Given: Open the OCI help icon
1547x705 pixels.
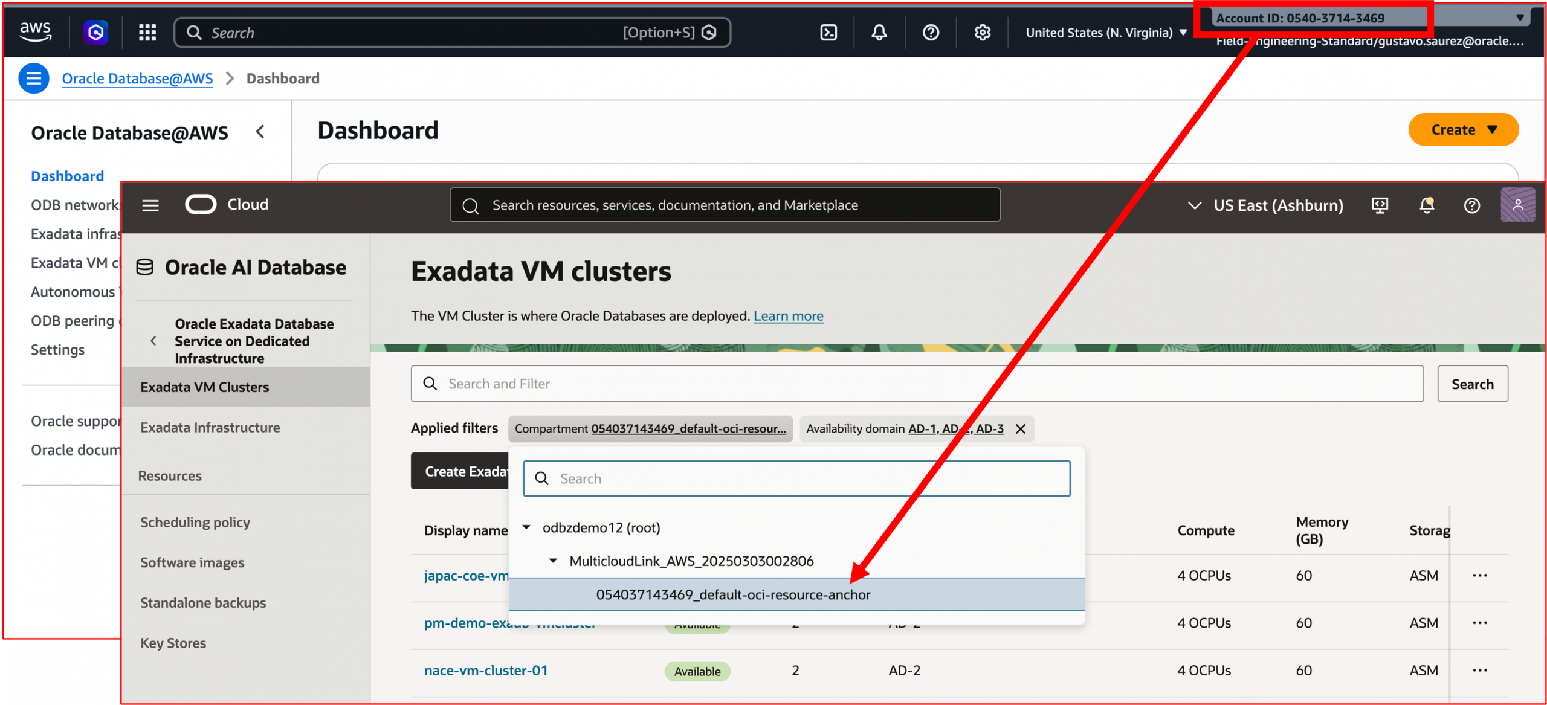Looking at the screenshot, I should coord(1472,205).
